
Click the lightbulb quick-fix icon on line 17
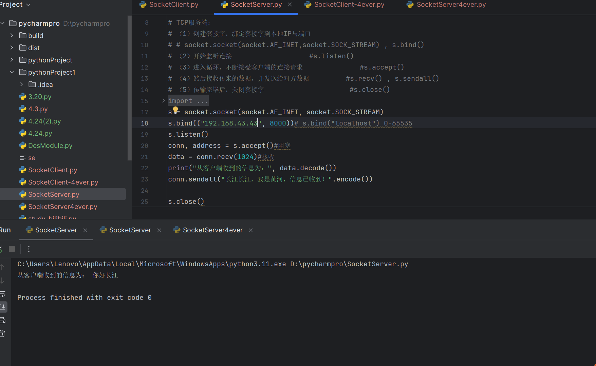coord(175,109)
